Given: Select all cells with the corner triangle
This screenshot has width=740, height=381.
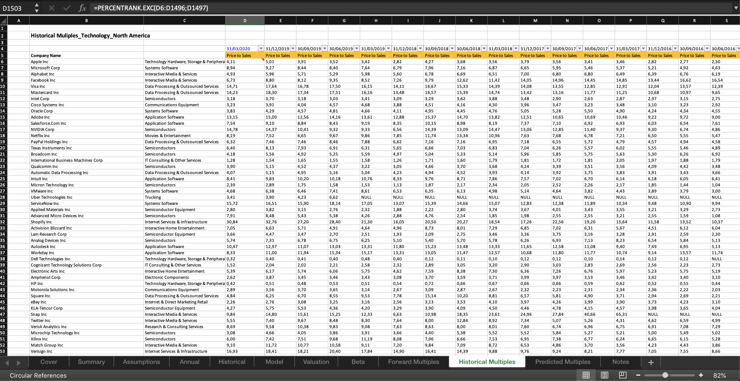Looking at the screenshot, I should click(x=3, y=21).
